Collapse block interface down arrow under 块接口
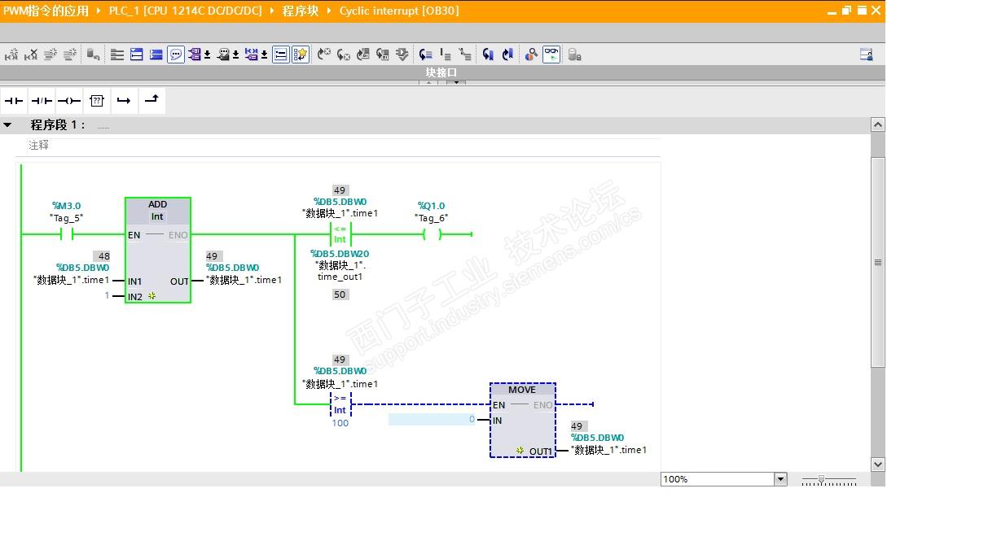This screenshot has height=554, width=988. coord(456,82)
